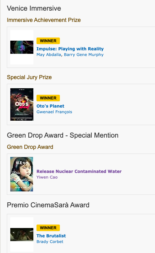Open the Oto's Planet title link
Image resolution: width=155 pixels, height=253 pixels.
click(51, 106)
